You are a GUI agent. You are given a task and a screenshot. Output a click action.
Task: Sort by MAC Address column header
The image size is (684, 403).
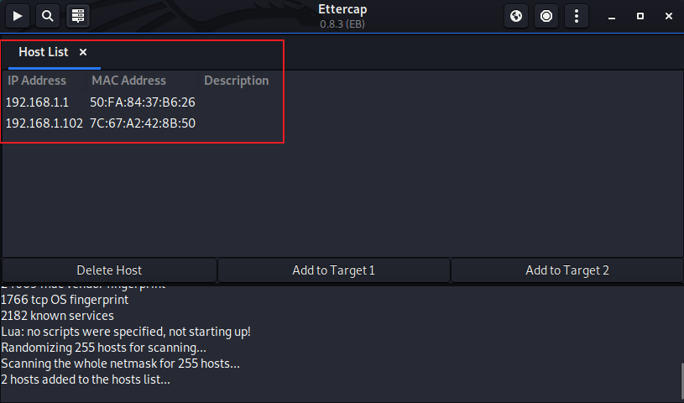(142, 81)
